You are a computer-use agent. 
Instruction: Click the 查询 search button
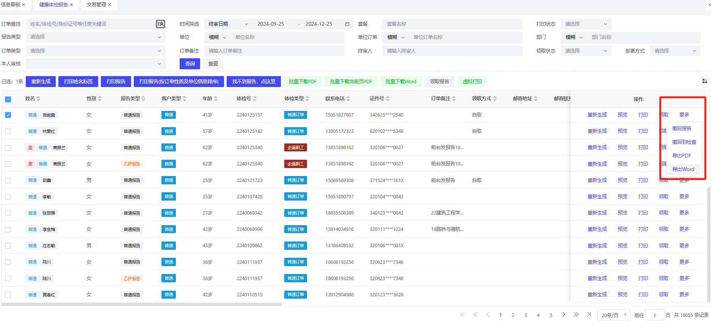[190, 64]
